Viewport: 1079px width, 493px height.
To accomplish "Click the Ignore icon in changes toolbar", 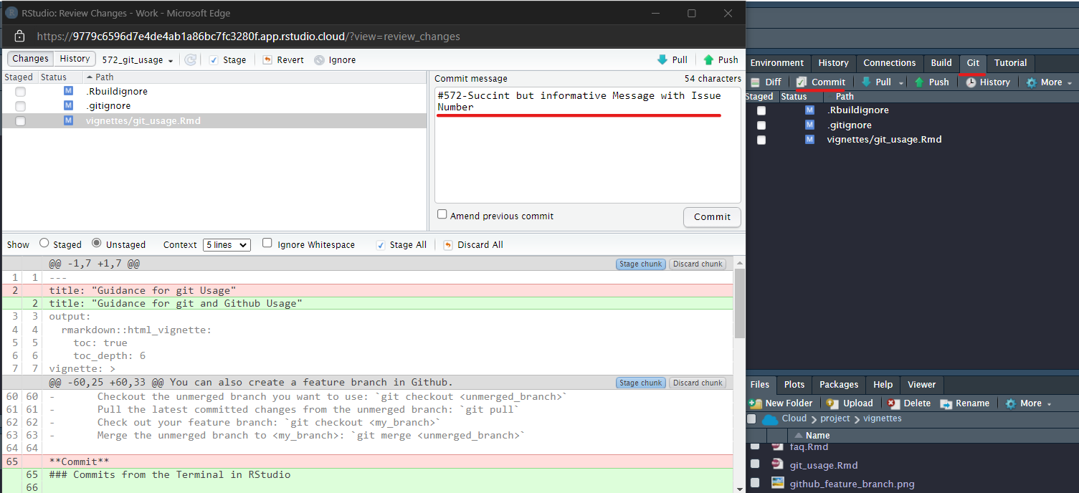I will click(319, 60).
